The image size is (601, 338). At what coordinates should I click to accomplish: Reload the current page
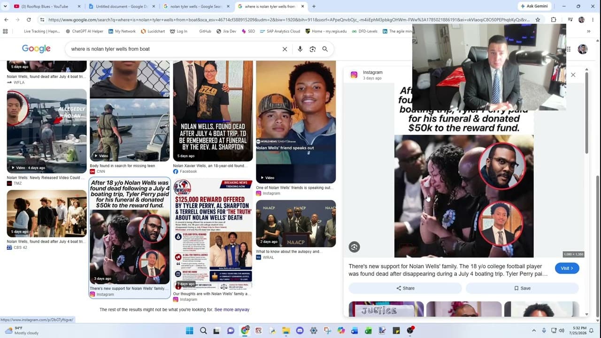click(x=29, y=20)
